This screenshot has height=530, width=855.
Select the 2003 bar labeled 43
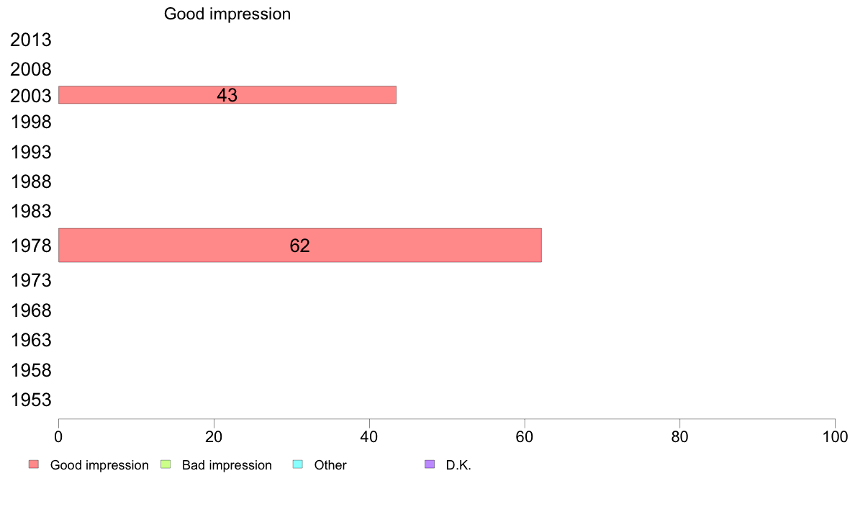click(227, 95)
